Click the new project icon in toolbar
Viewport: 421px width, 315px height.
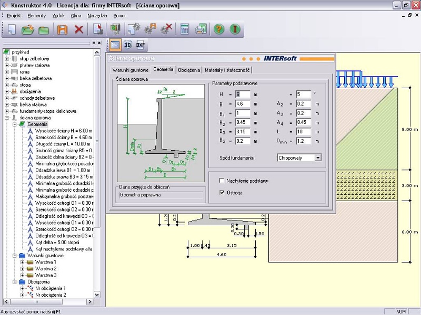tap(11, 29)
